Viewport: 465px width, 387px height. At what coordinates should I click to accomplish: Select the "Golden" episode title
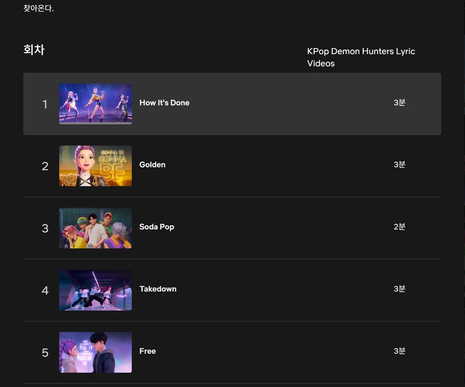pos(152,165)
